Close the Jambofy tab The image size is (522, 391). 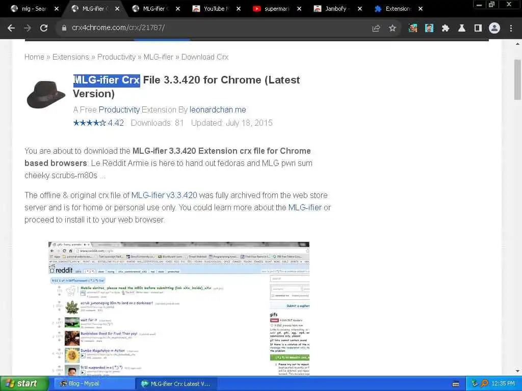pyautogui.click(x=360, y=9)
